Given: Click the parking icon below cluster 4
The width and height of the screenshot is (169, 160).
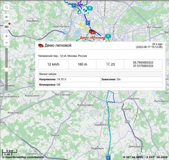Looking at the screenshot, I should coord(88,23).
